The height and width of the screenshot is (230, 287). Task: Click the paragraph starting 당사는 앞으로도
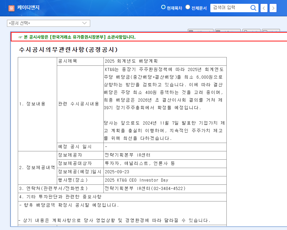tap(164, 130)
